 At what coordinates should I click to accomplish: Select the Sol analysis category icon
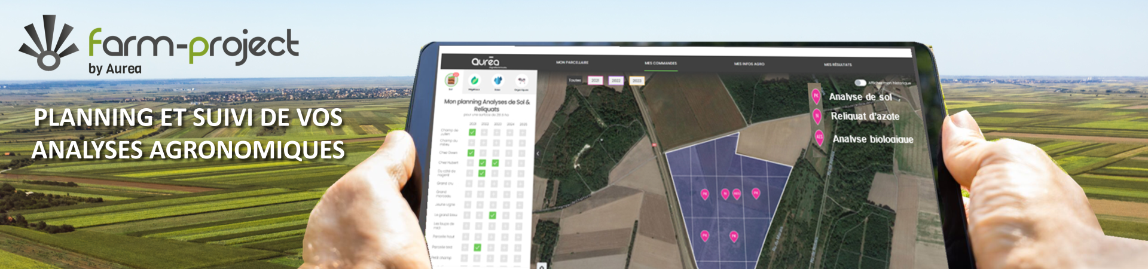click(x=451, y=80)
